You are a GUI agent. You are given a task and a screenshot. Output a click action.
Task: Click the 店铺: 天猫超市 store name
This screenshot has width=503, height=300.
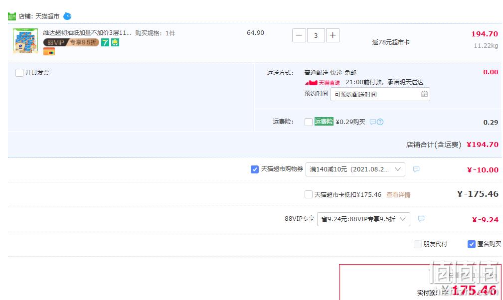39,16
